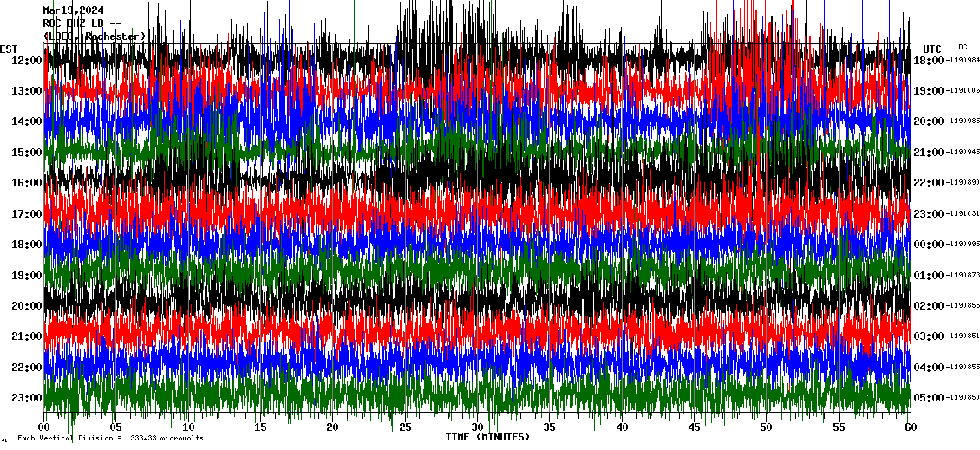Image resolution: width=980 pixels, height=450 pixels.
Task: Select DC value -1191031
Action: 962,214
